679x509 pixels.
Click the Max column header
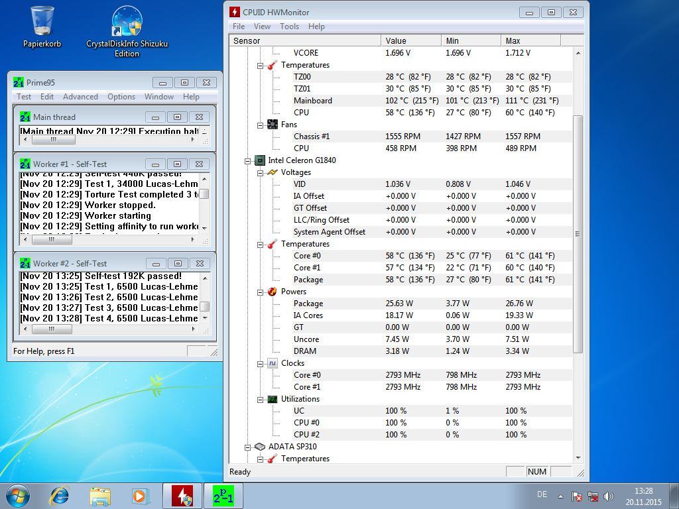pyautogui.click(x=531, y=40)
